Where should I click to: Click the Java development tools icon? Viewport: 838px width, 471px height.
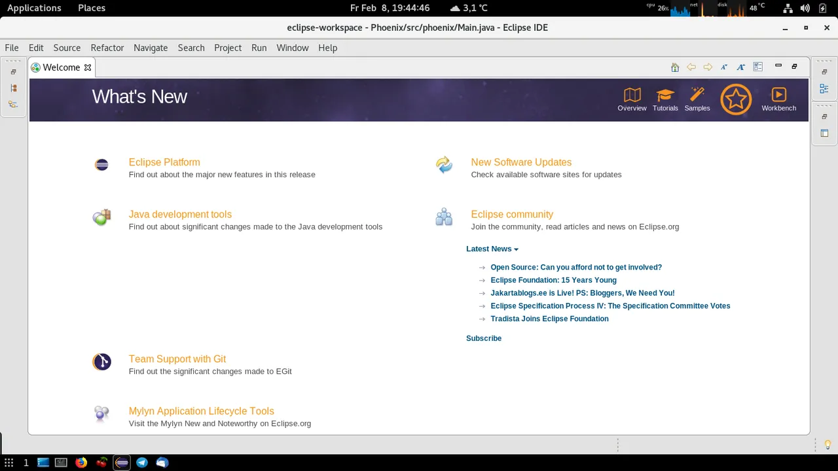[101, 217]
